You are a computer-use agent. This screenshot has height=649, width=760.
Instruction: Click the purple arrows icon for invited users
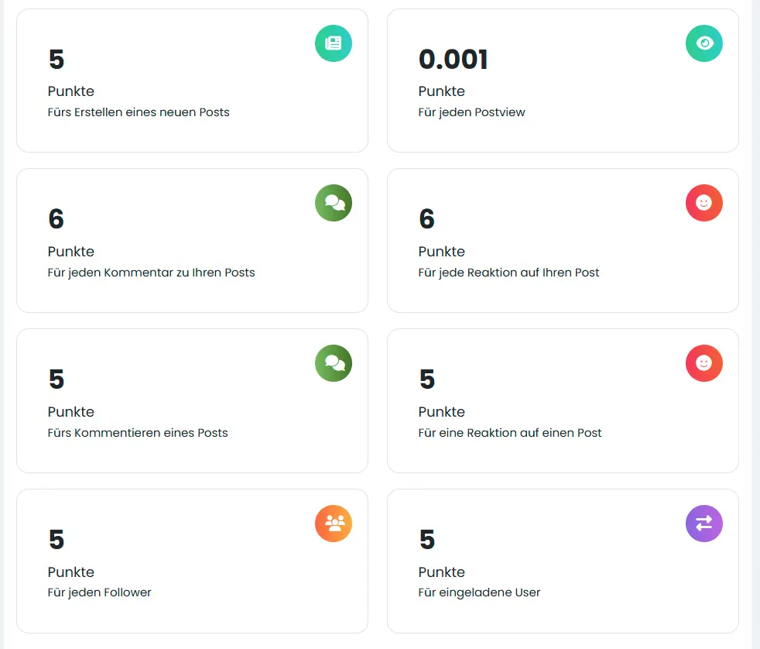[x=704, y=524]
